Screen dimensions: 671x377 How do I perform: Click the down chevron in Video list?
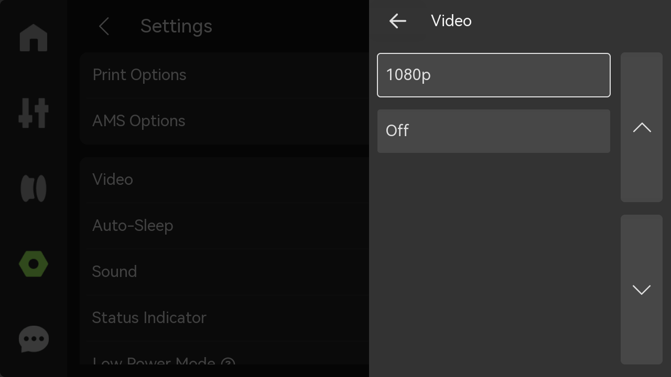click(642, 290)
